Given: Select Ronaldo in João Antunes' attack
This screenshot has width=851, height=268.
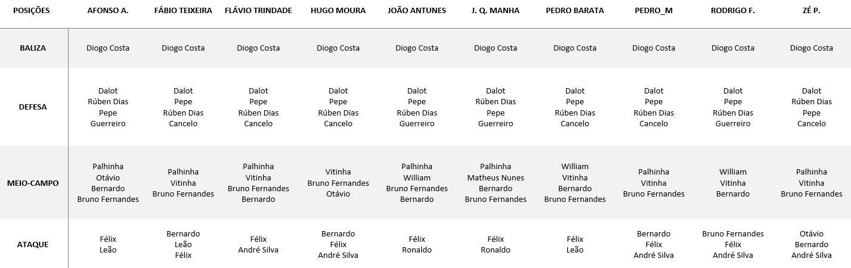Looking at the screenshot, I should [417, 250].
